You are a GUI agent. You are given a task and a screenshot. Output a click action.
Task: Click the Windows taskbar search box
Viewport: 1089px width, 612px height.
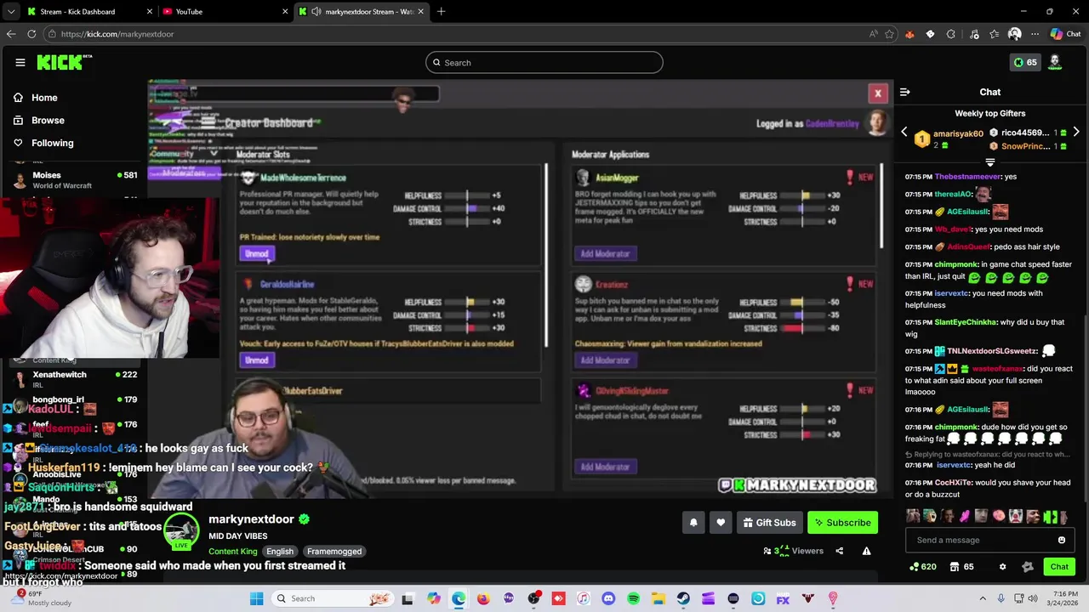tap(334, 598)
